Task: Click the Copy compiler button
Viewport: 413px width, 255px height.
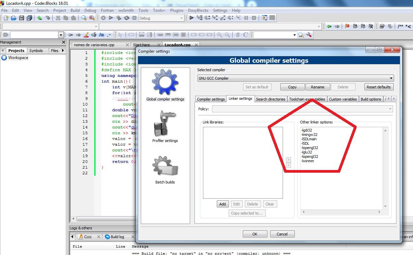Action: [292, 87]
